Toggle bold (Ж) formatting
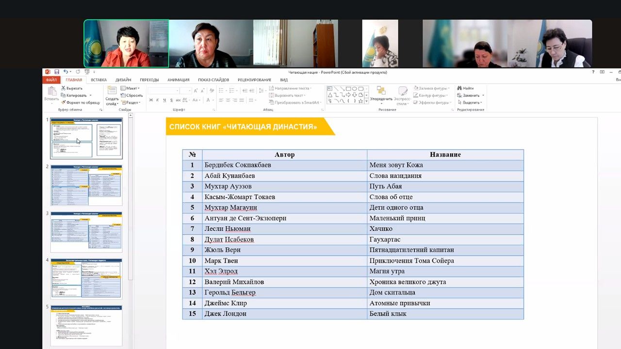Image resolution: width=621 pixels, height=349 pixels. point(151,100)
